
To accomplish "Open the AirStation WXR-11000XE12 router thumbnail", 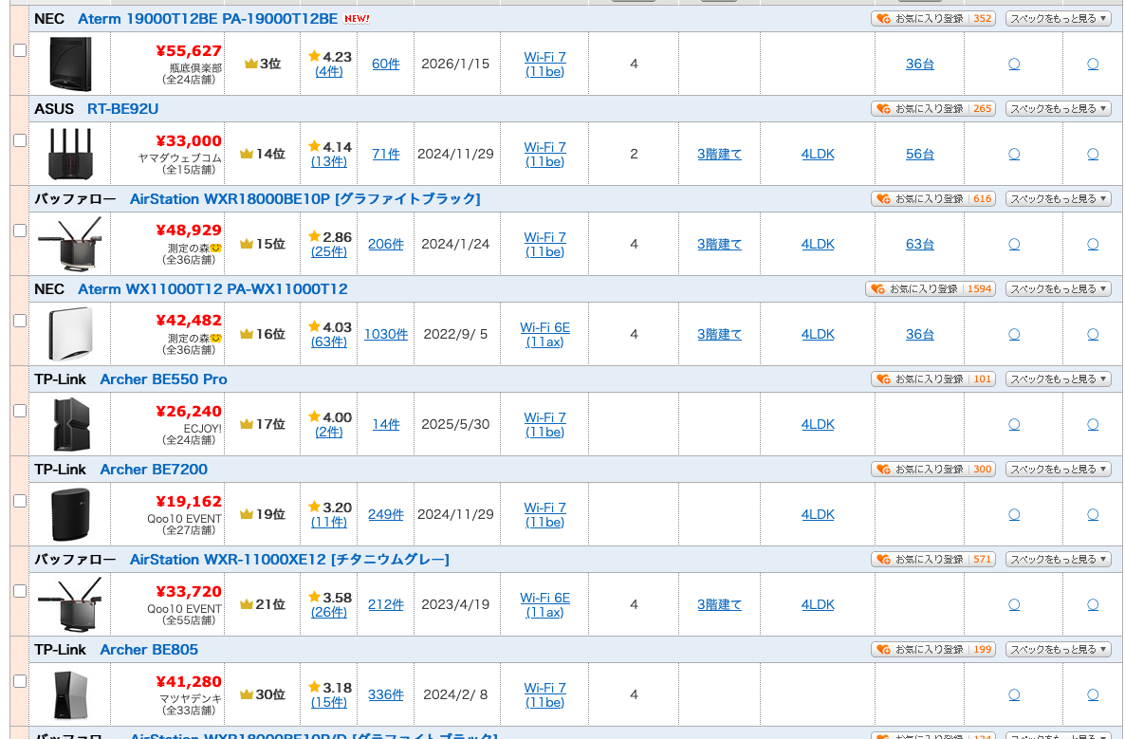I will coord(70,605).
